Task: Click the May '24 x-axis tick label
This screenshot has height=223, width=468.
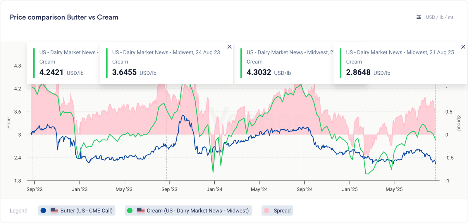Action: click(x=259, y=189)
